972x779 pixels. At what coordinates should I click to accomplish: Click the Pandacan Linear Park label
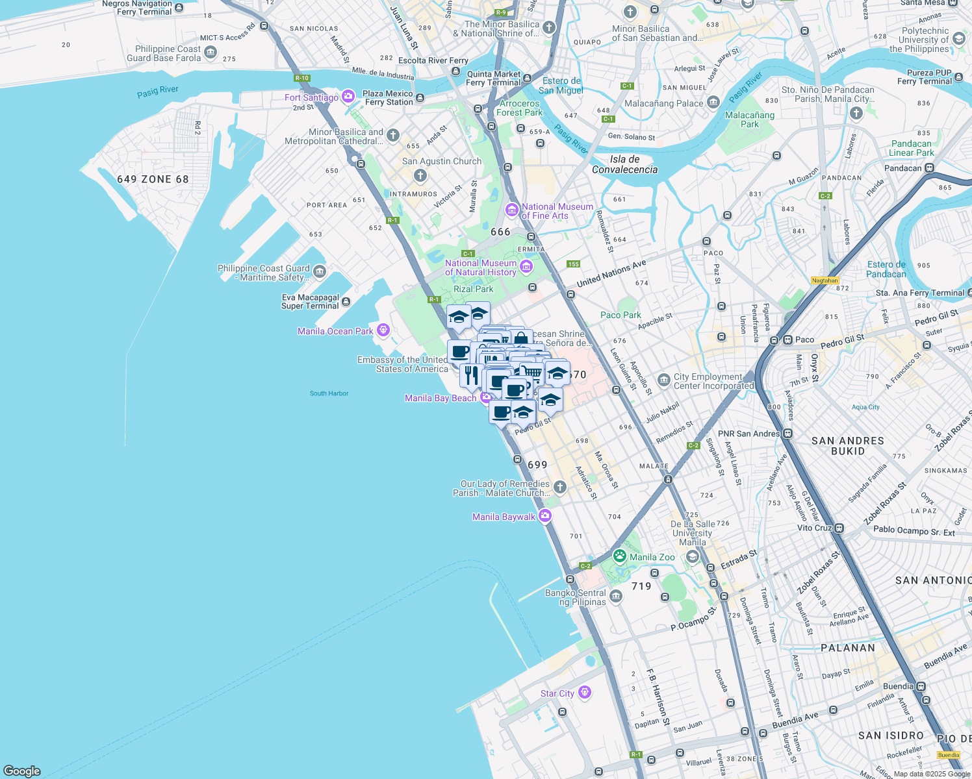tap(912, 148)
